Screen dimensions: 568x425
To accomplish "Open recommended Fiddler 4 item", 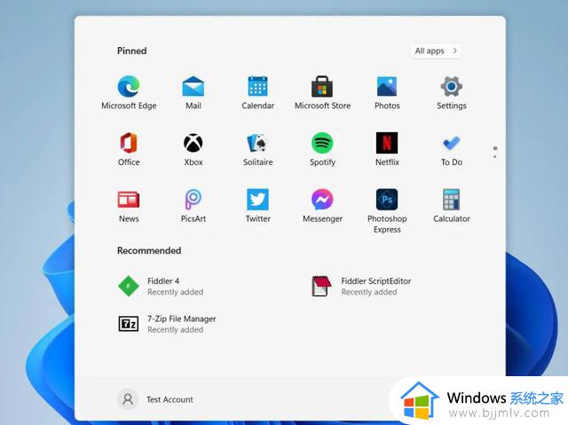I will point(161,287).
